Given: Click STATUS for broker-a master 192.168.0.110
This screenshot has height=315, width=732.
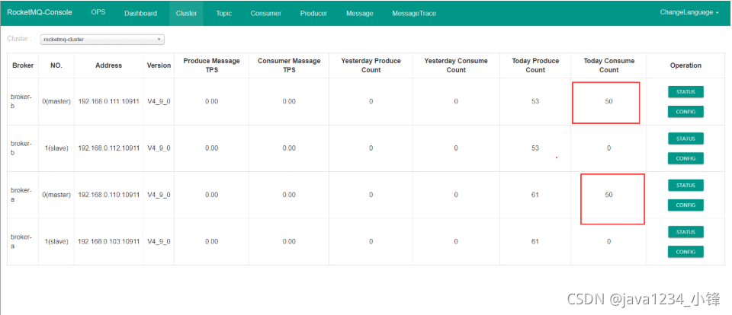Looking at the screenshot, I should [685, 185].
